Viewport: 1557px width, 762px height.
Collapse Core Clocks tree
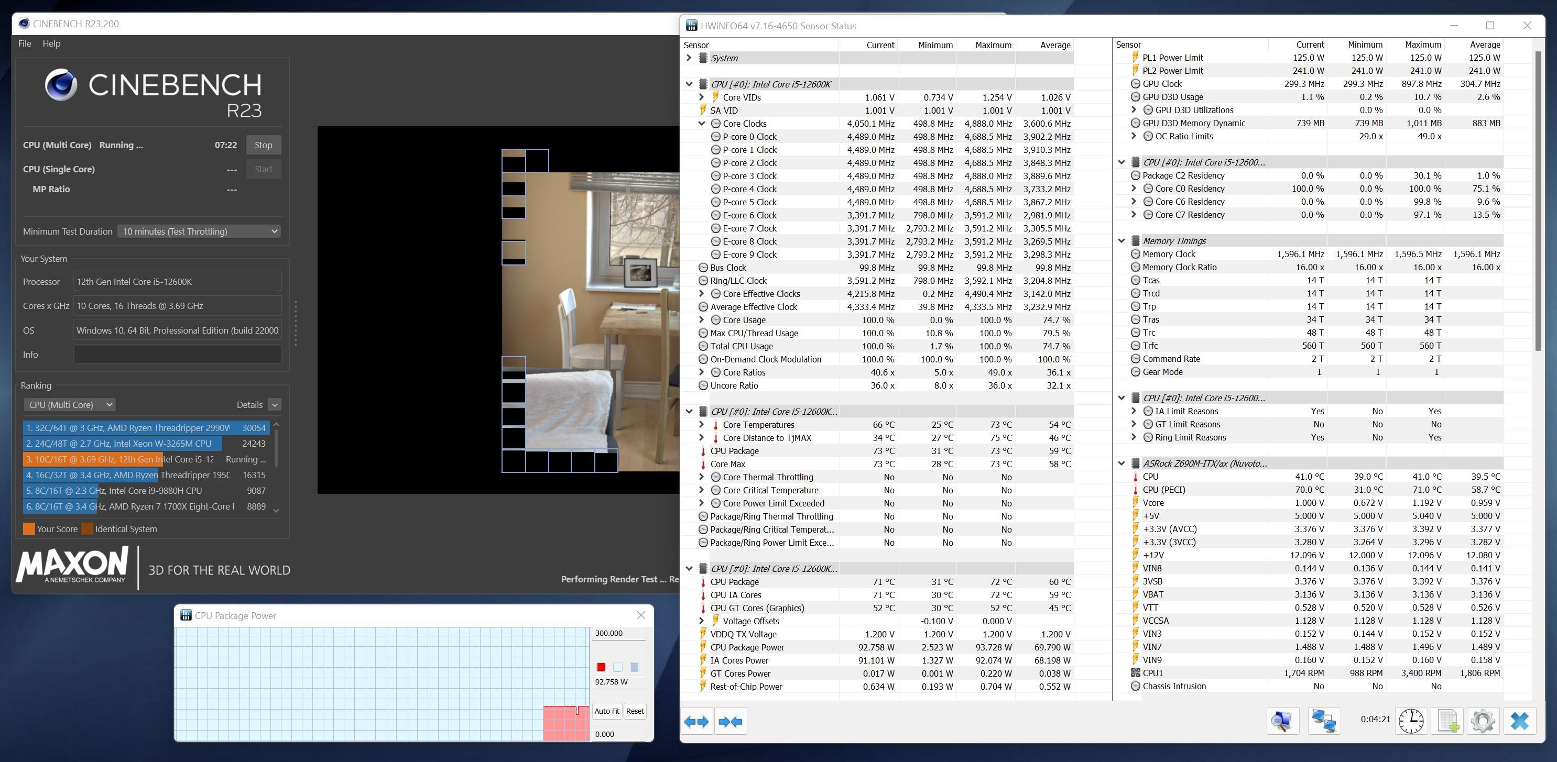tap(701, 123)
